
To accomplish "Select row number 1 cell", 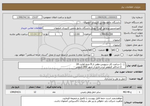I will click(x=140, y=92).
